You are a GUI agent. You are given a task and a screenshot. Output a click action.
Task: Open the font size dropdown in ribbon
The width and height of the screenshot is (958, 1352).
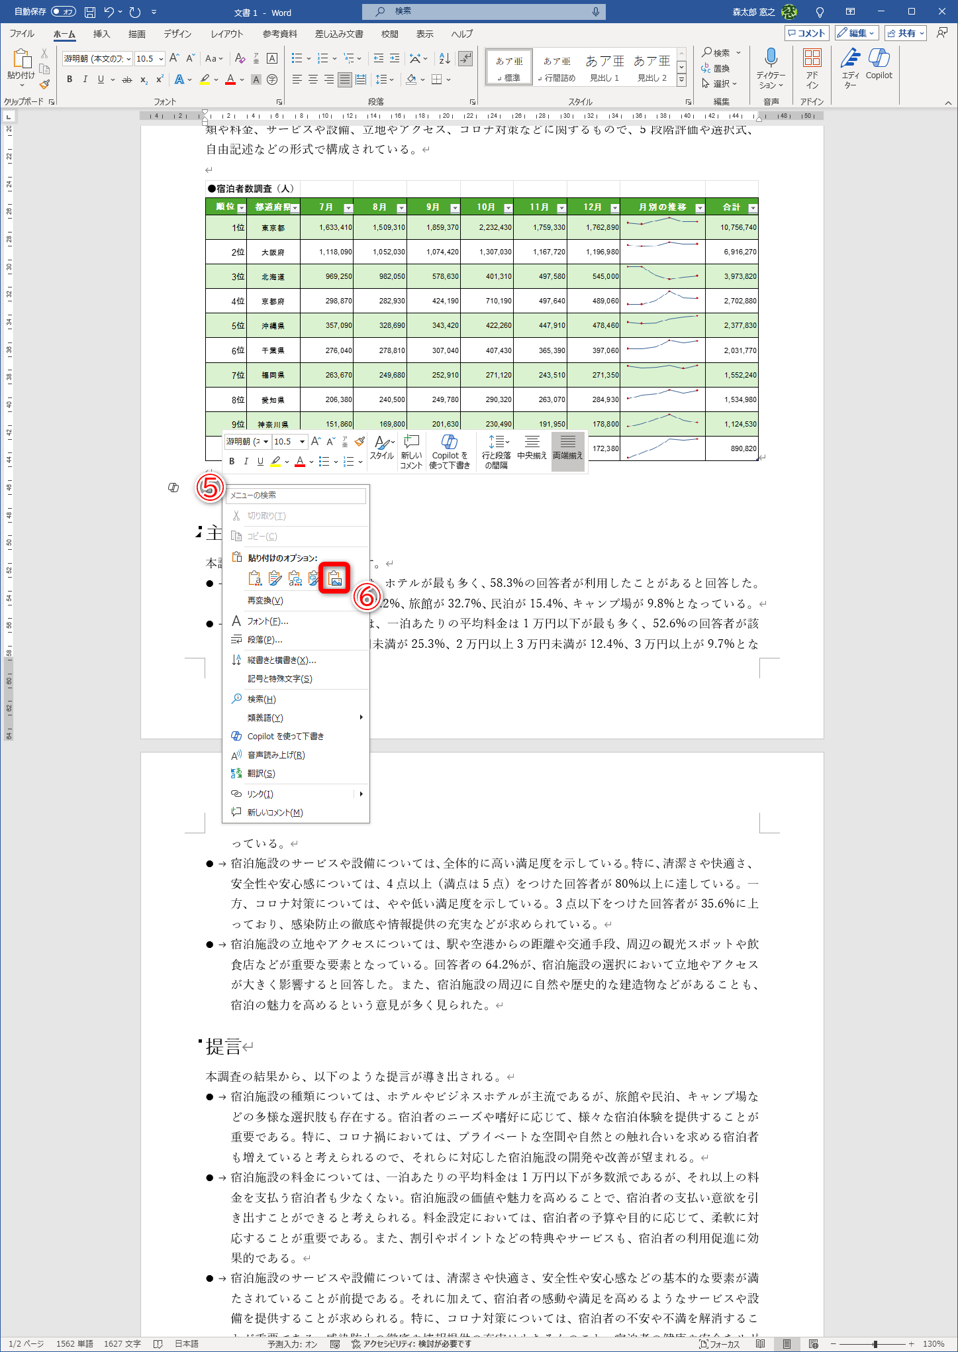tap(161, 58)
